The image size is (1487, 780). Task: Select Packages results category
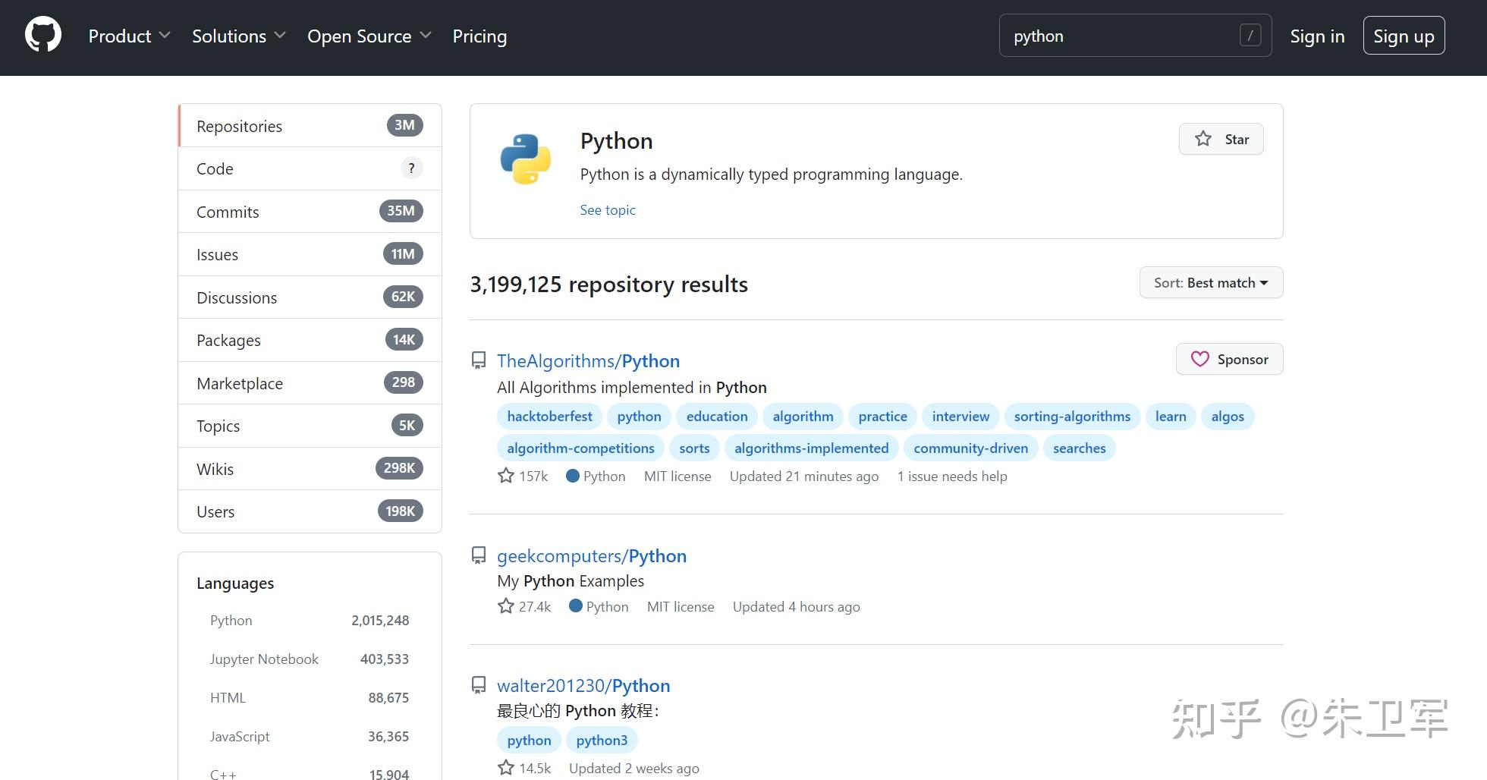310,340
